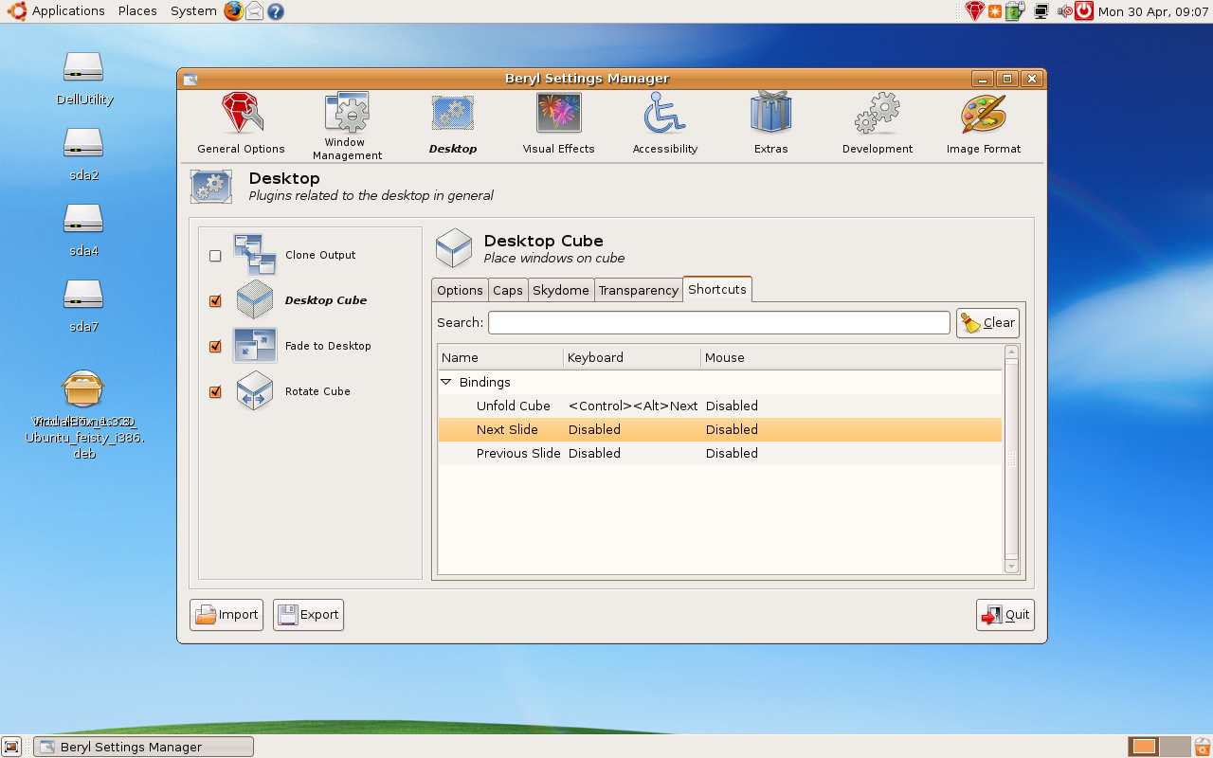Click the Import button
This screenshot has width=1213, height=758.
(226, 615)
